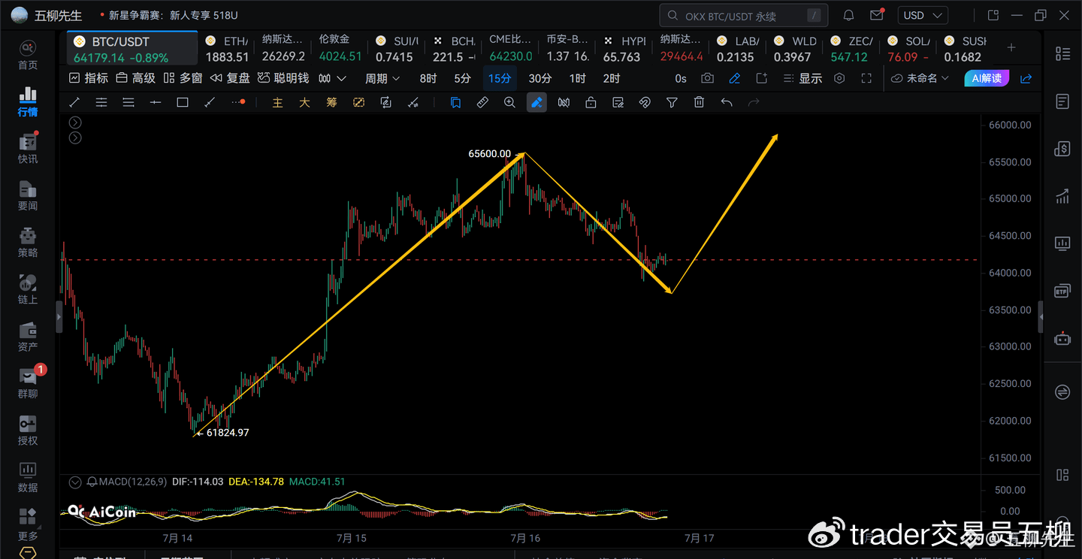Select the rectangle drawing tool
The width and height of the screenshot is (1082, 559).
tap(183, 103)
